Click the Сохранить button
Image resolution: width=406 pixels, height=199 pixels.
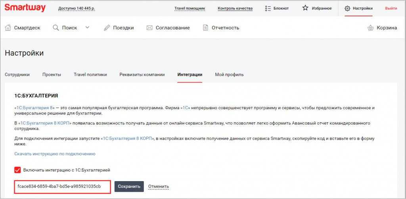click(129, 187)
